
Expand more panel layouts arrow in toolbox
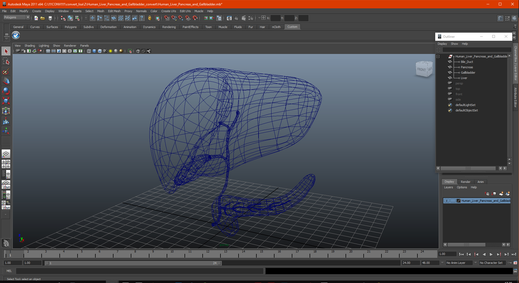(6, 215)
